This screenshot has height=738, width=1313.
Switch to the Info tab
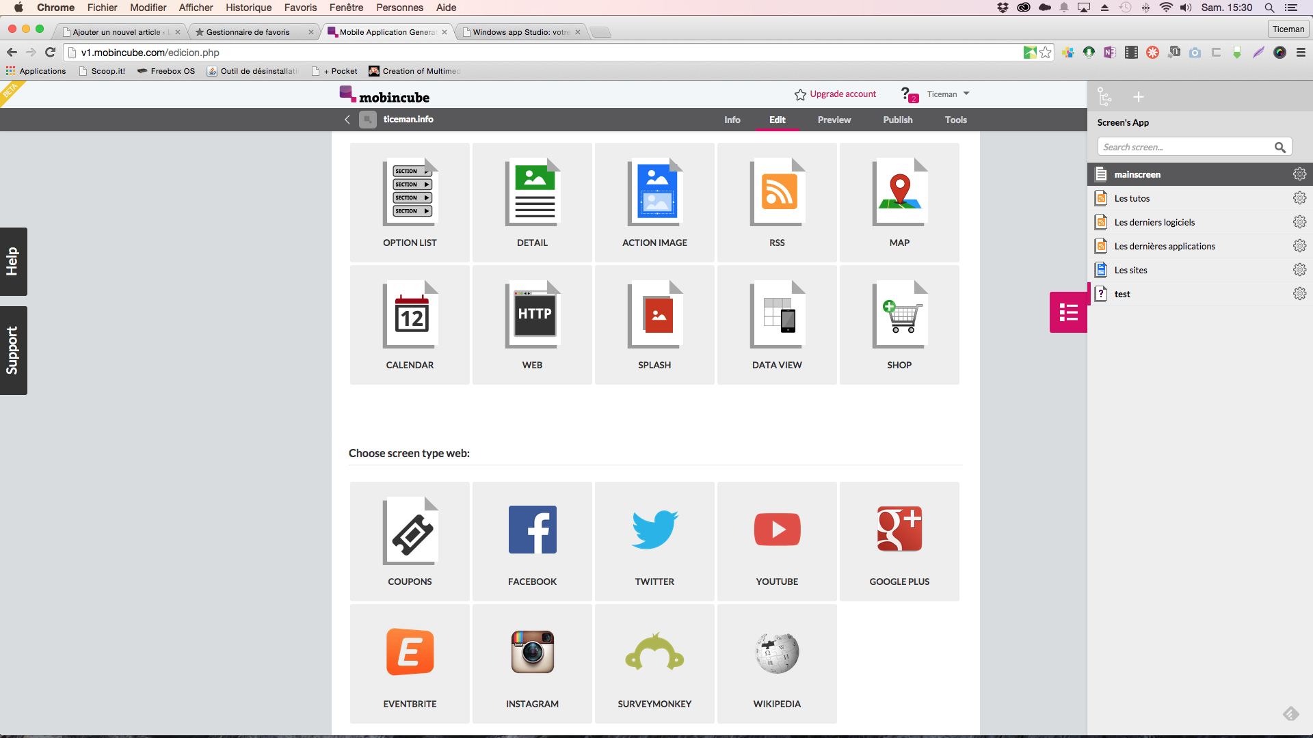pyautogui.click(x=732, y=120)
